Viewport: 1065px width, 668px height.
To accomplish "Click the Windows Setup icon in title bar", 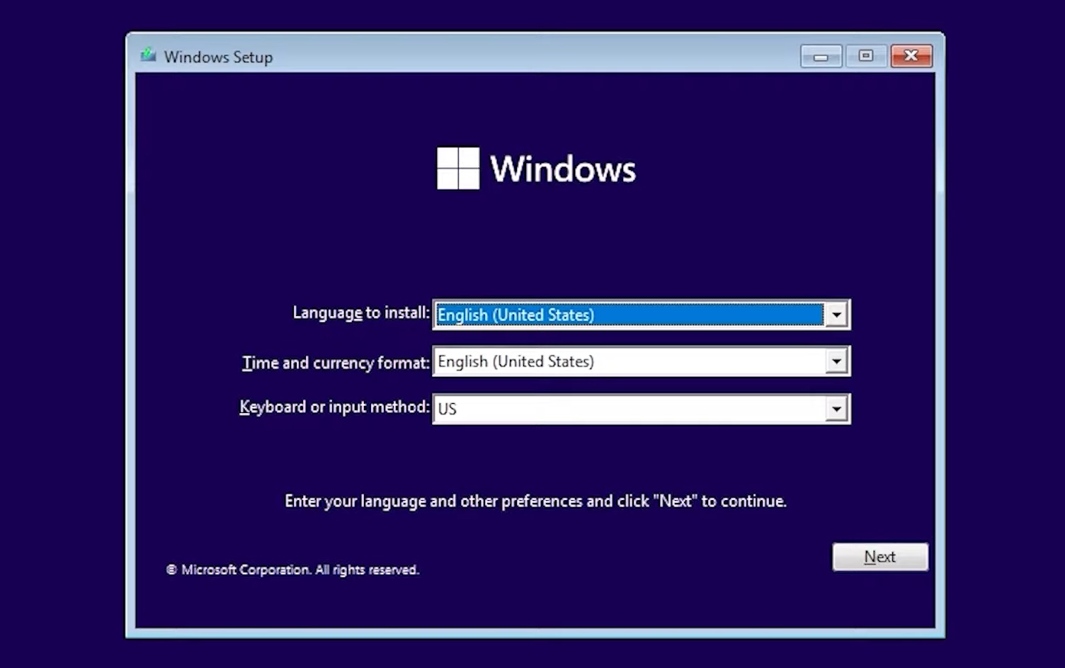I will pos(149,55).
